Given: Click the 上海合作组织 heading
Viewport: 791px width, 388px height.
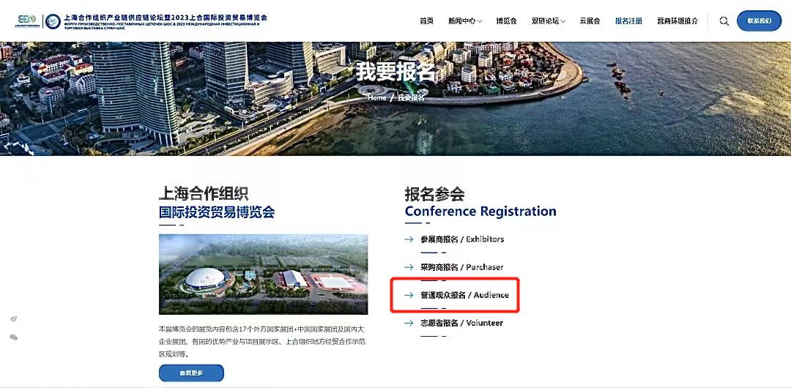Looking at the screenshot, I should (x=204, y=194).
